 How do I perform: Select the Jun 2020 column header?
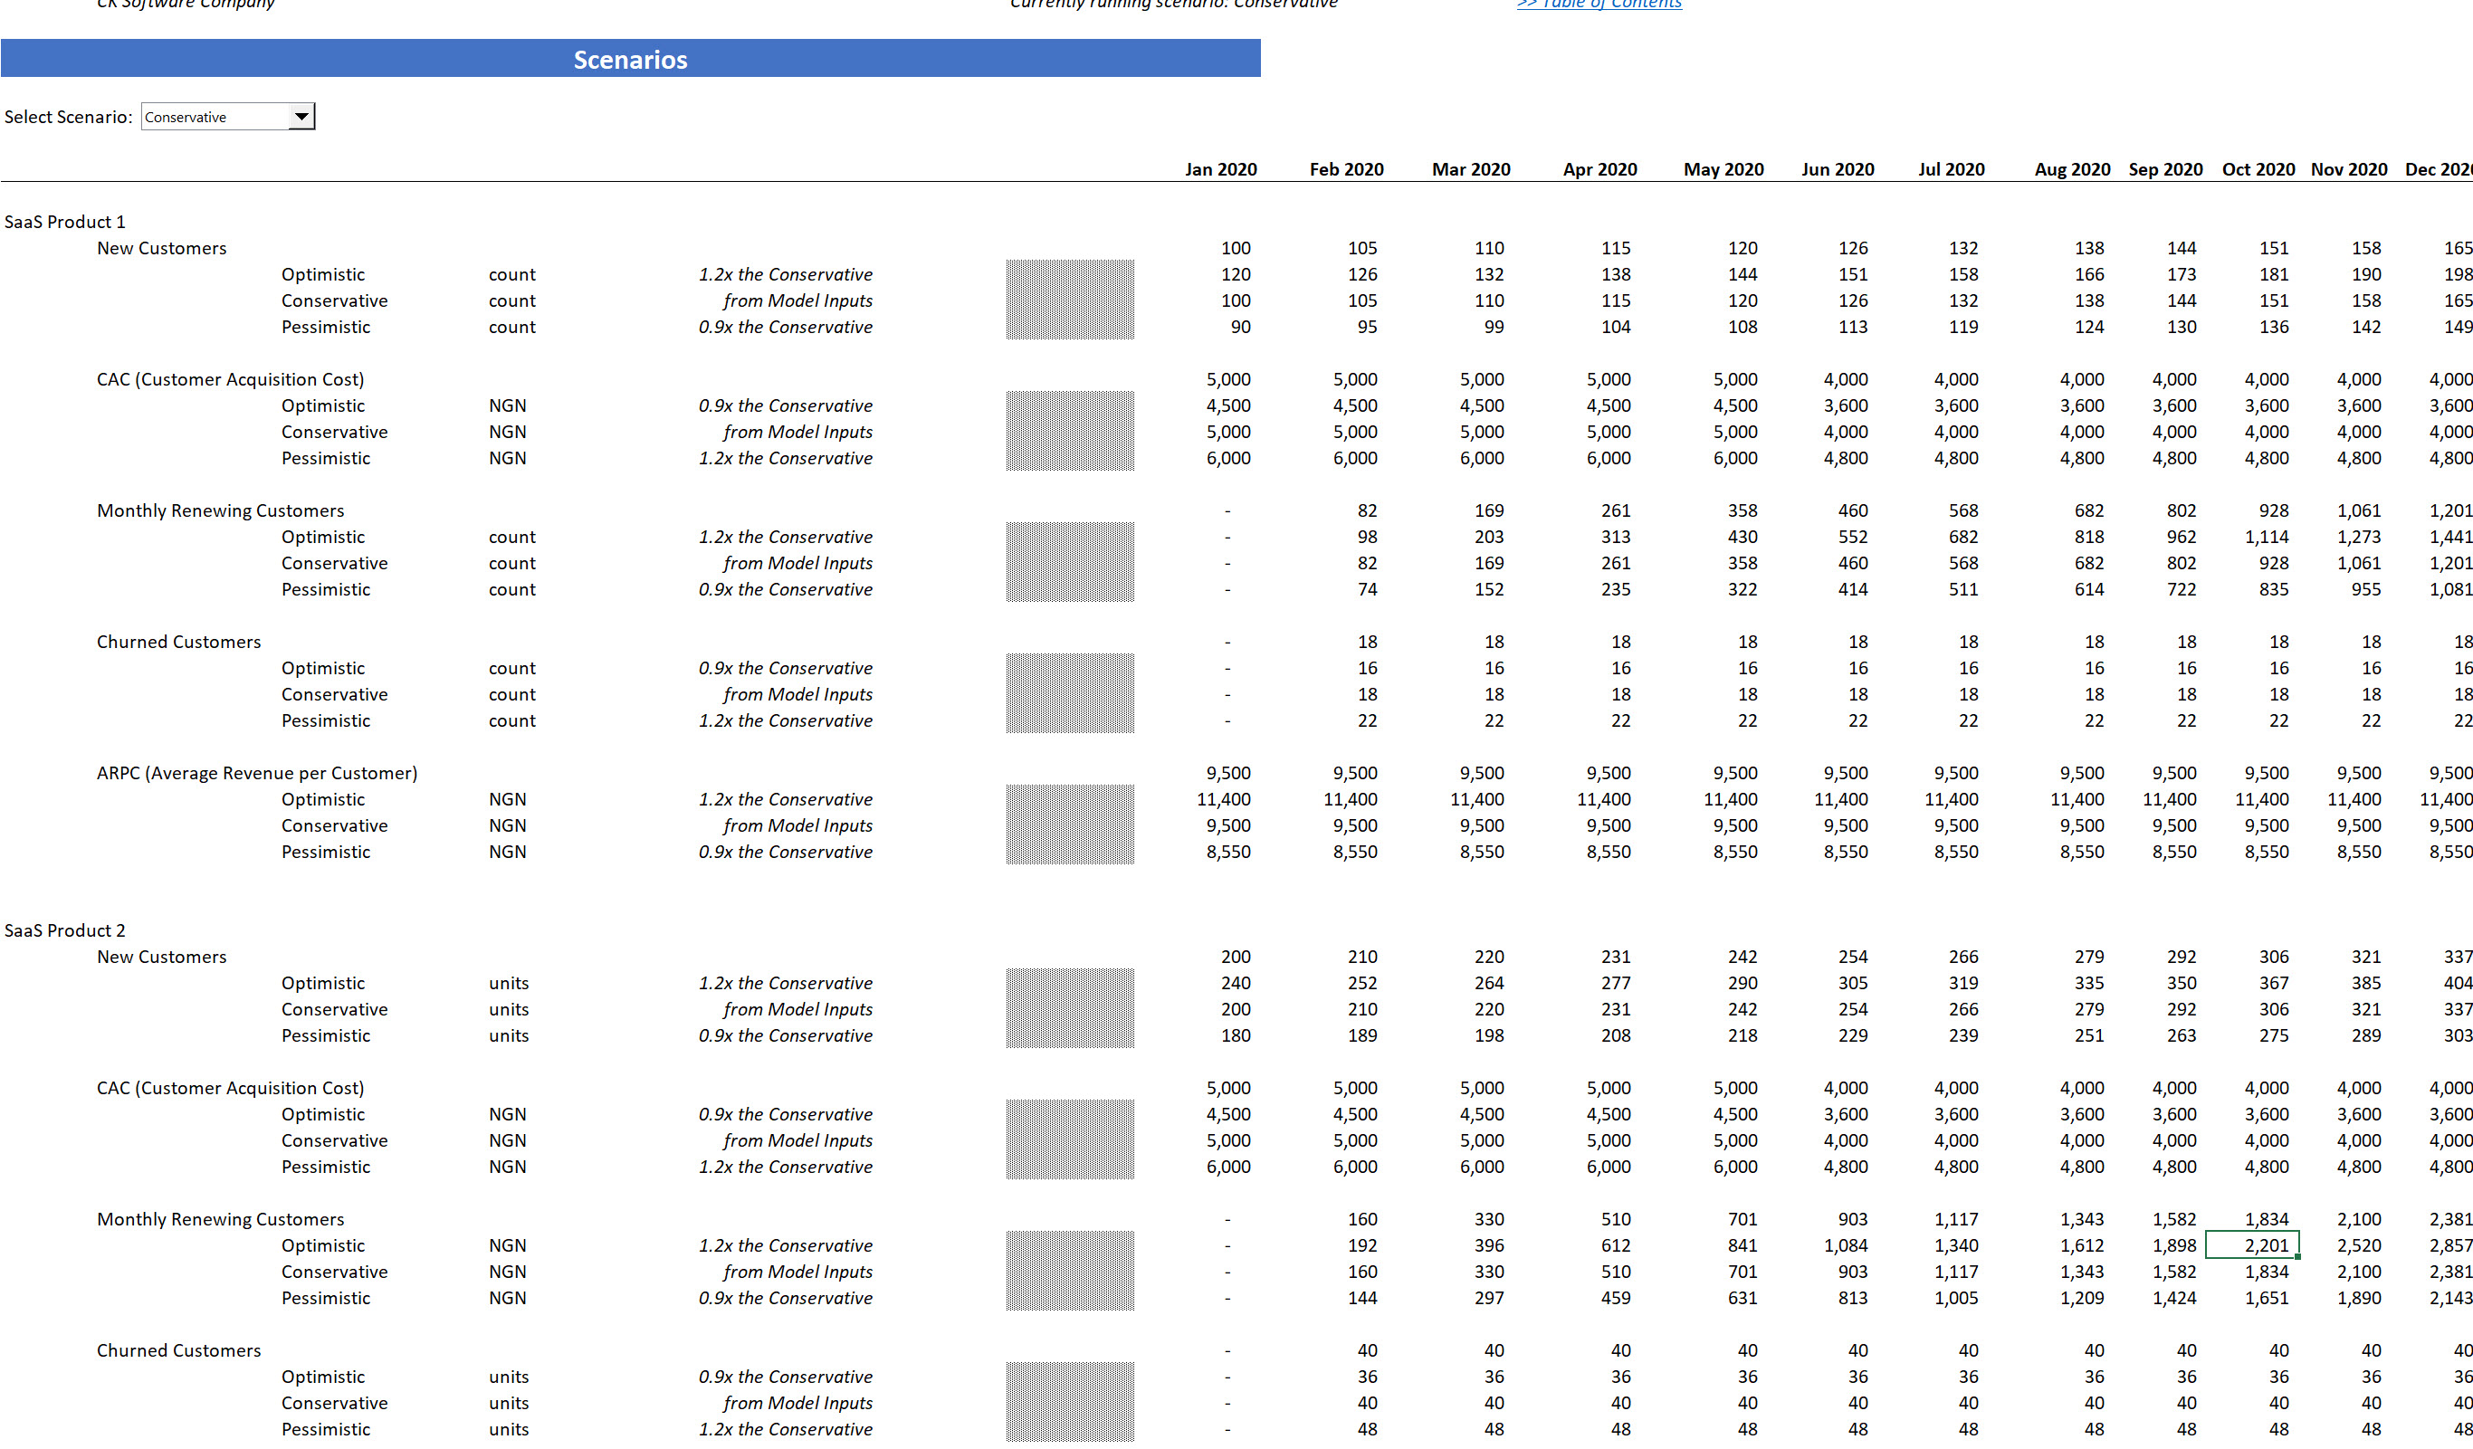click(x=1837, y=168)
